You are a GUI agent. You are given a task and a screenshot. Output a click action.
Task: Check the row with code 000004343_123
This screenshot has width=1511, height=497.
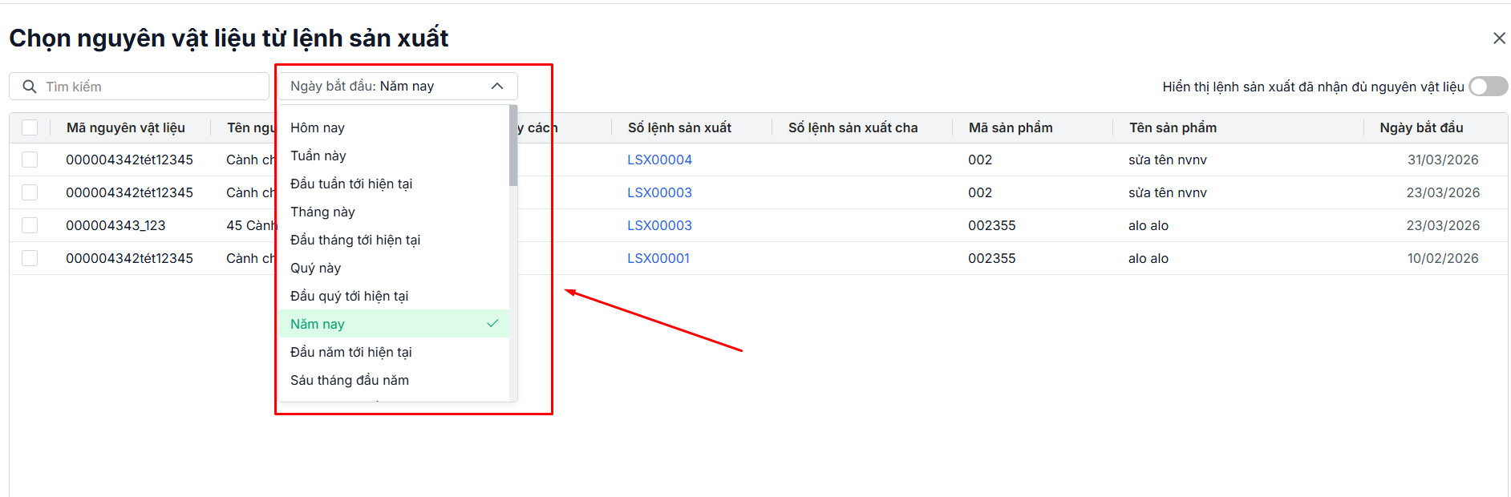click(30, 225)
